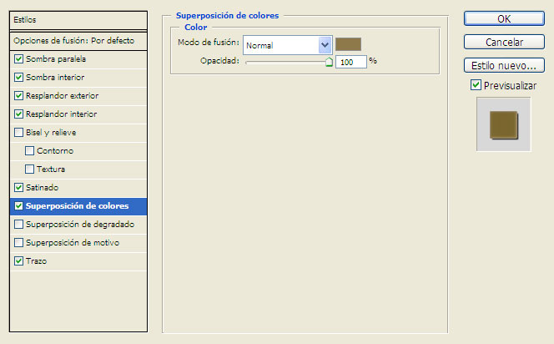The image size is (554, 344).
Task: Select the Textura label
Action: point(51,169)
